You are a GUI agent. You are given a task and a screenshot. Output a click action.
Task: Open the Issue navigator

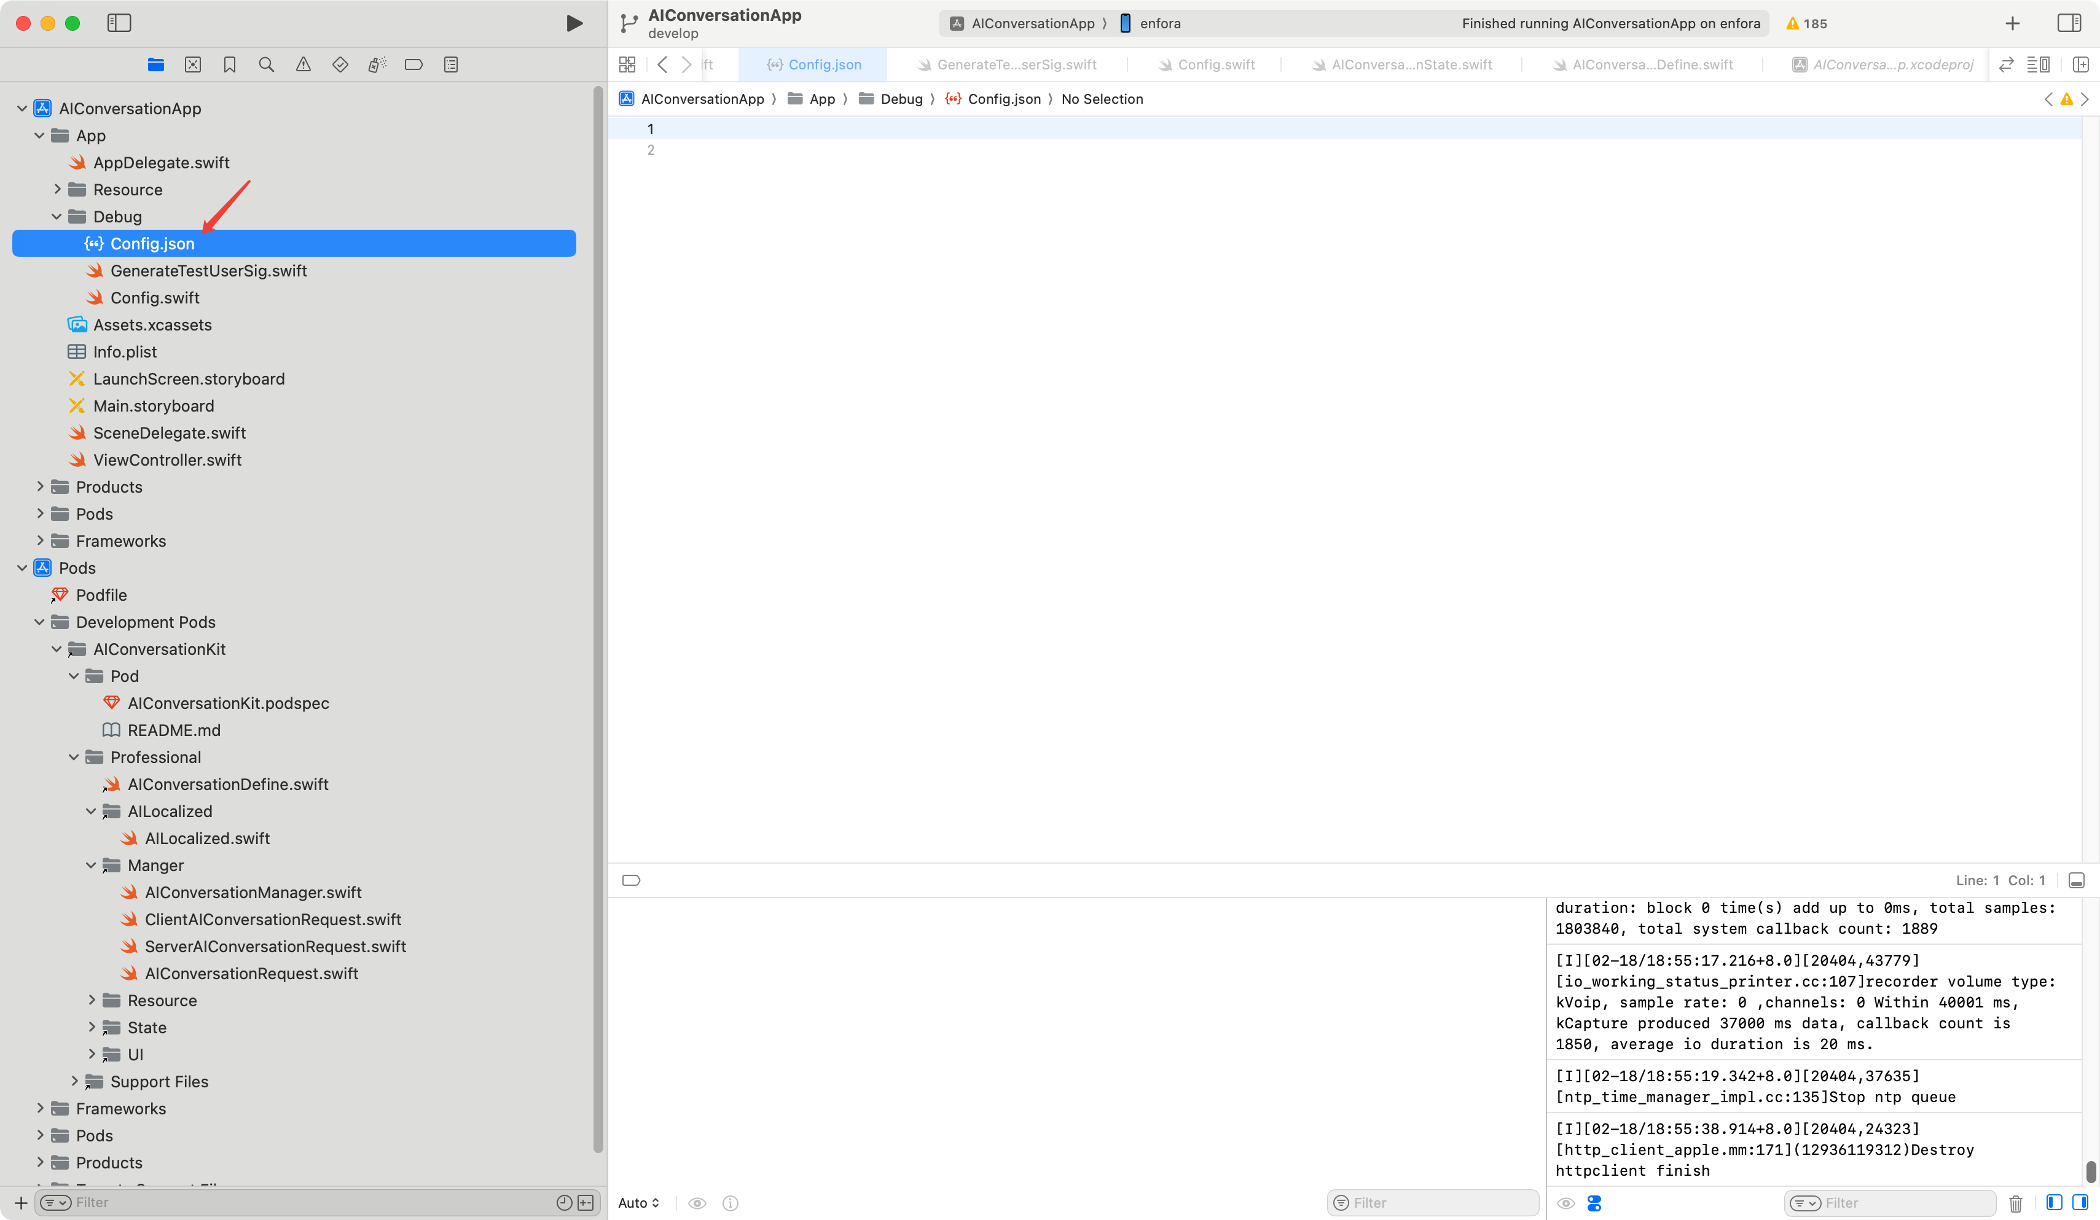(x=304, y=64)
